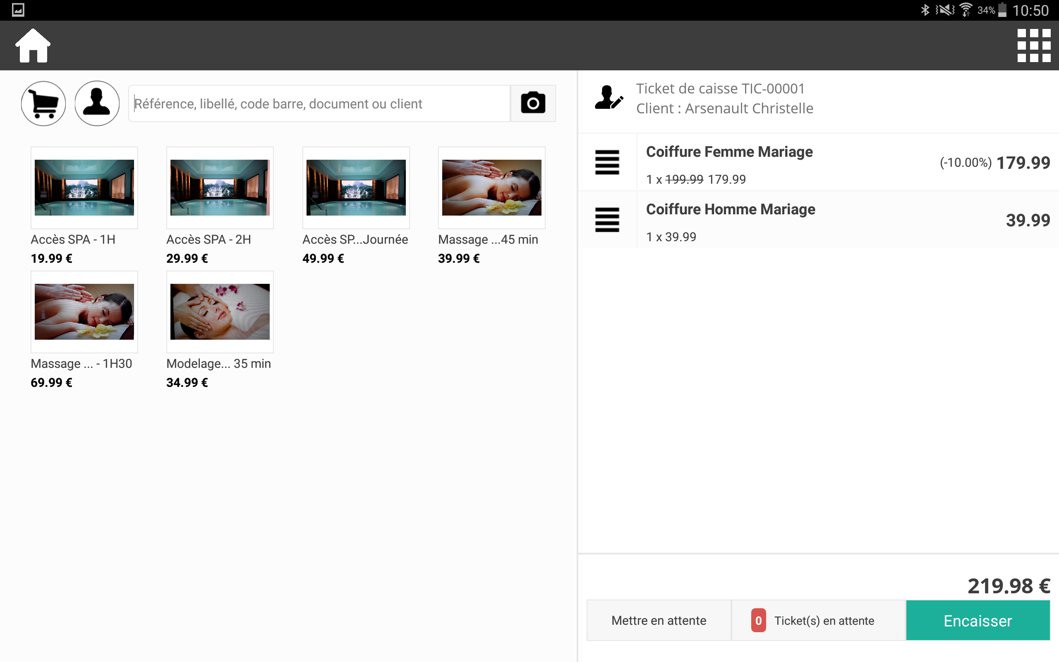Click Mettre en attente

[658, 620]
